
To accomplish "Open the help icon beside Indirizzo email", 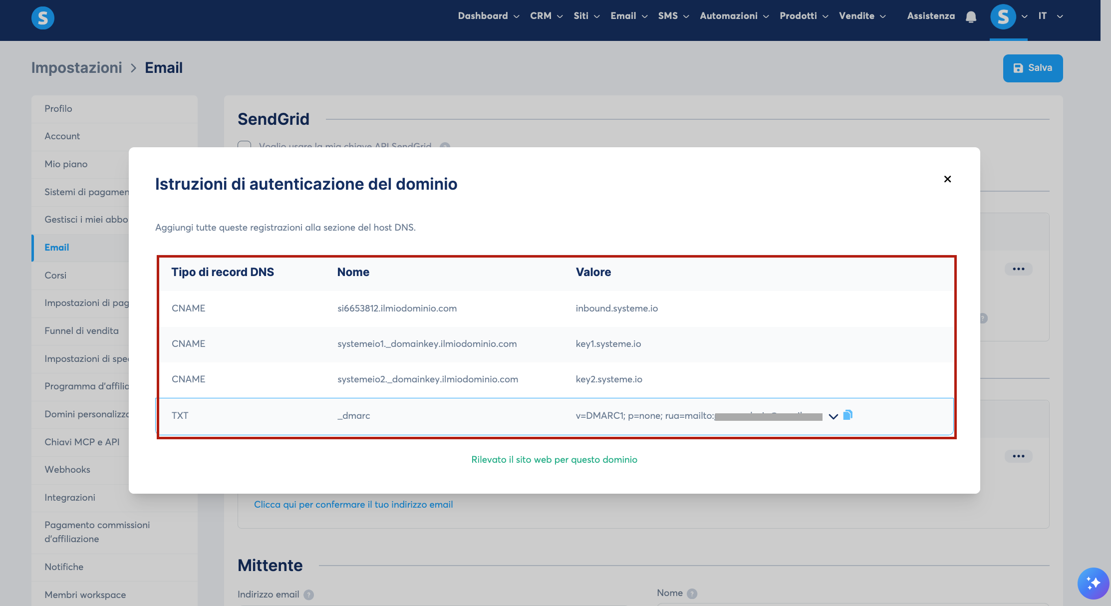I will pyautogui.click(x=309, y=595).
